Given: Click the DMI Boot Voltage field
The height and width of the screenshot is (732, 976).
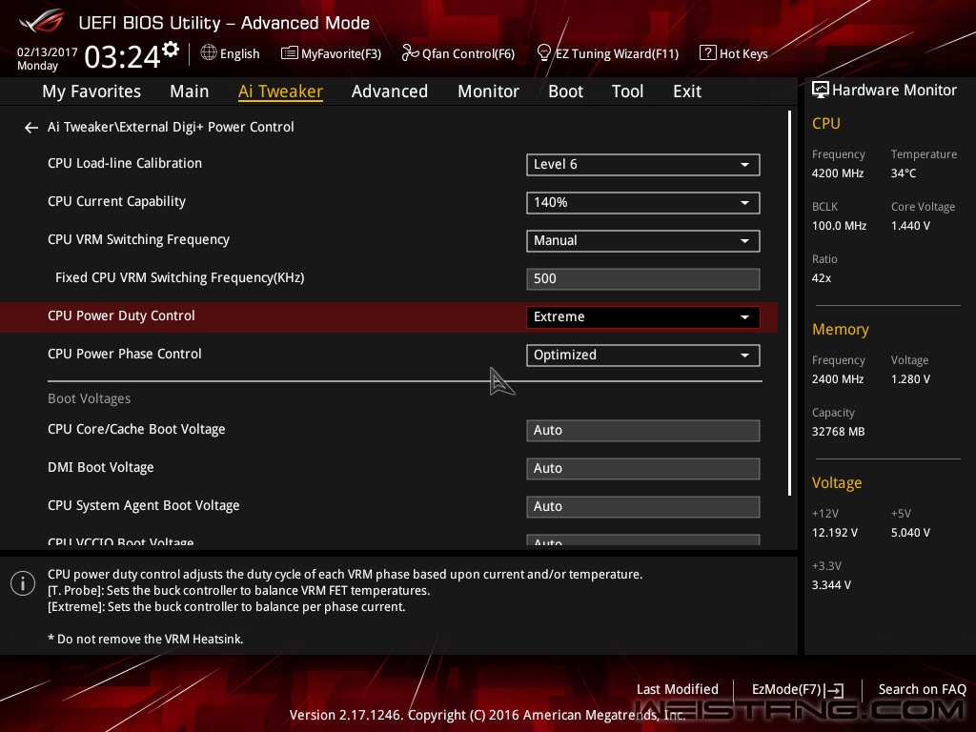Looking at the screenshot, I should (x=643, y=469).
